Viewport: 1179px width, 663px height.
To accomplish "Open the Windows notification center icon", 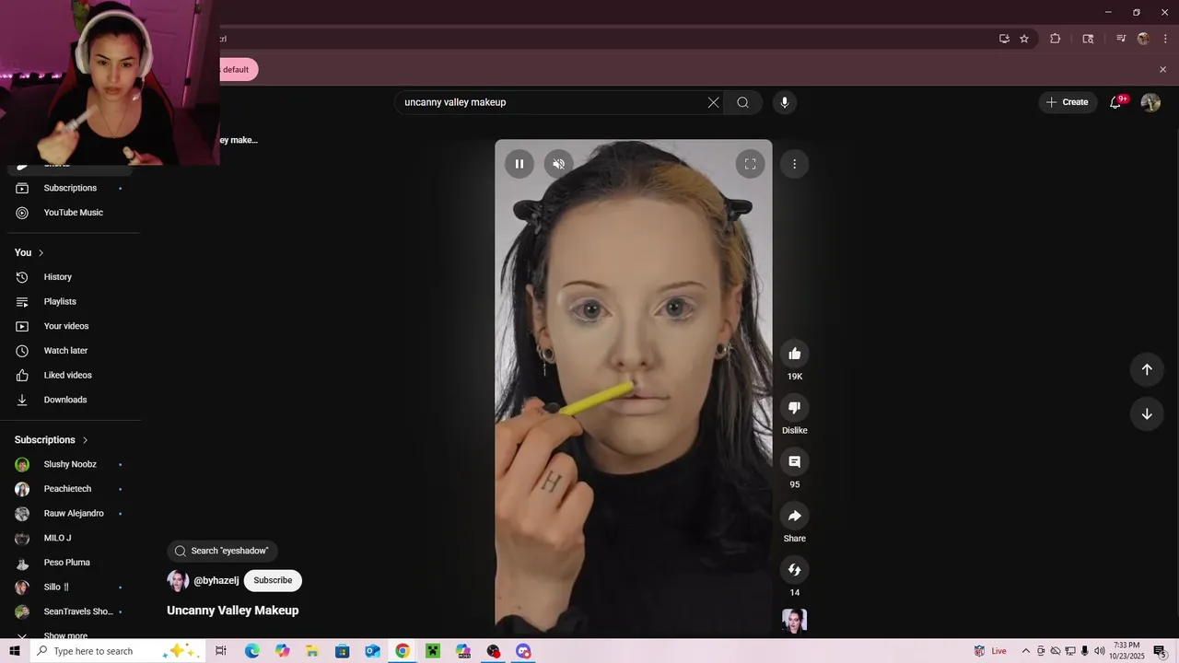I will tap(1161, 651).
